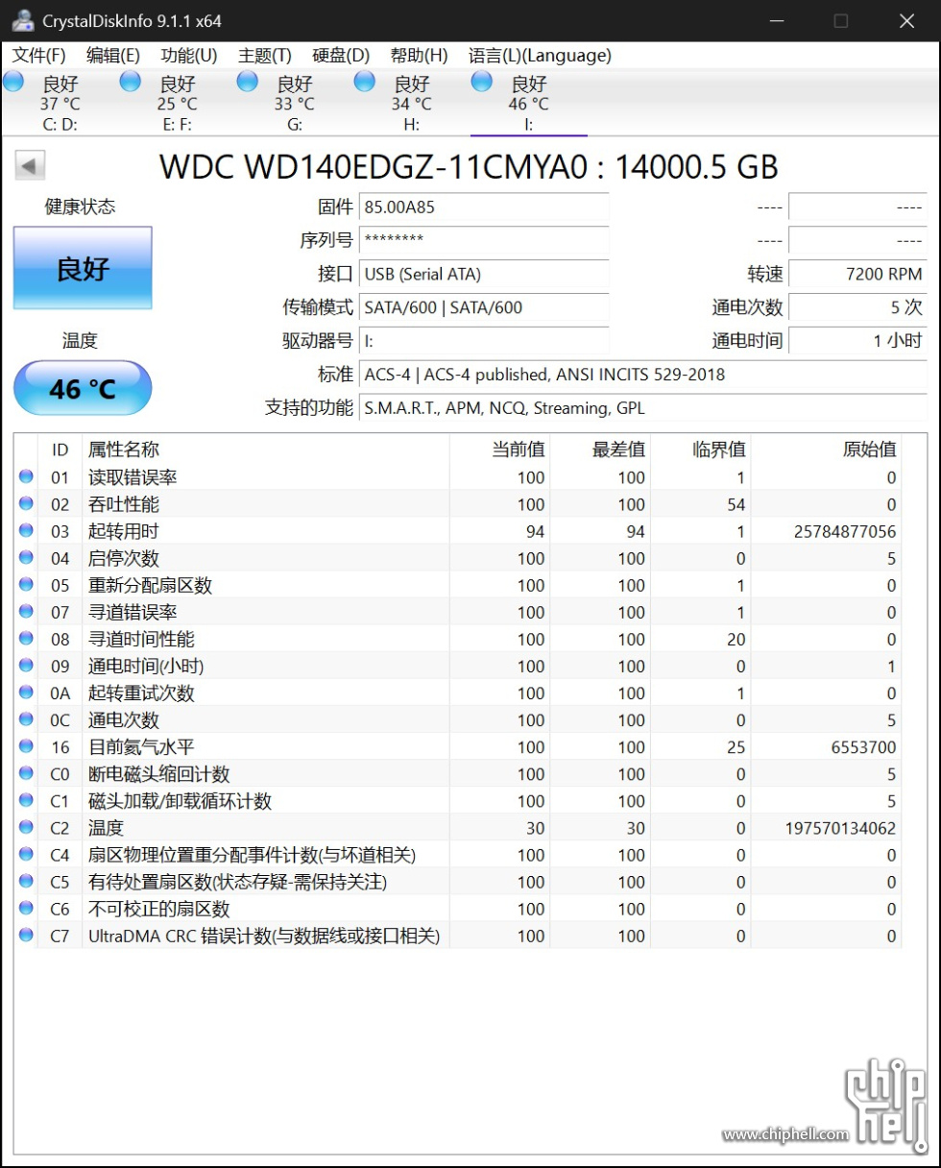Click status dot for C4 扇区物理位置重分配事件计数
Viewport: 941px width, 1168px height.
[x=26, y=854]
